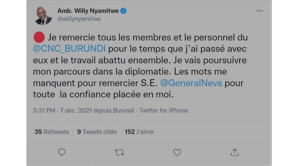The height and width of the screenshot is (166, 289).
Task: Open Willy Nyamitwe's profile photo
Action: point(43,15)
